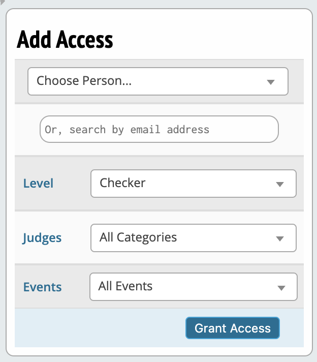Image resolution: width=317 pixels, height=362 pixels.
Task: Open the Level dropdown box
Action: (193, 184)
